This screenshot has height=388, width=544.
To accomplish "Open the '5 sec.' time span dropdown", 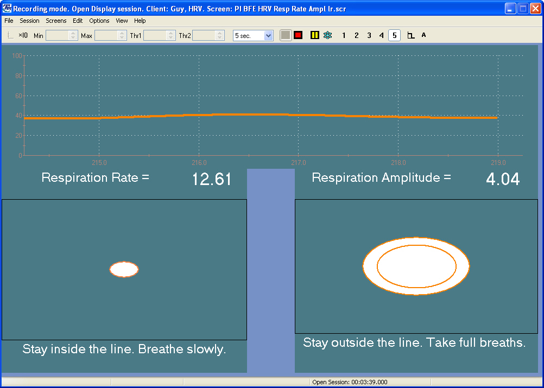I will click(x=268, y=35).
